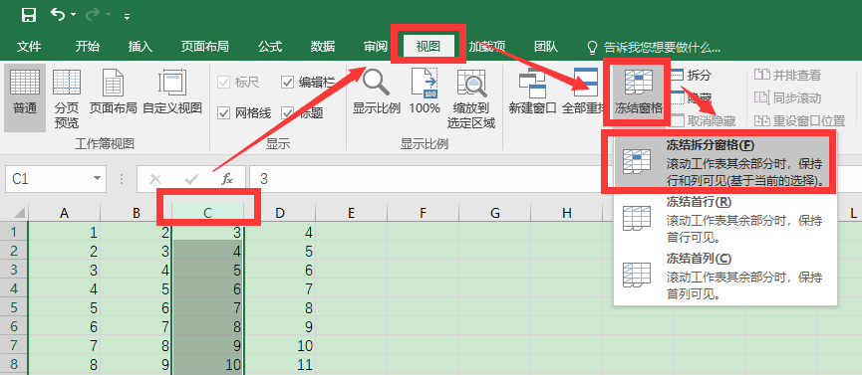Click cell A8 containing 8

pyautogui.click(x=65, y=364)
